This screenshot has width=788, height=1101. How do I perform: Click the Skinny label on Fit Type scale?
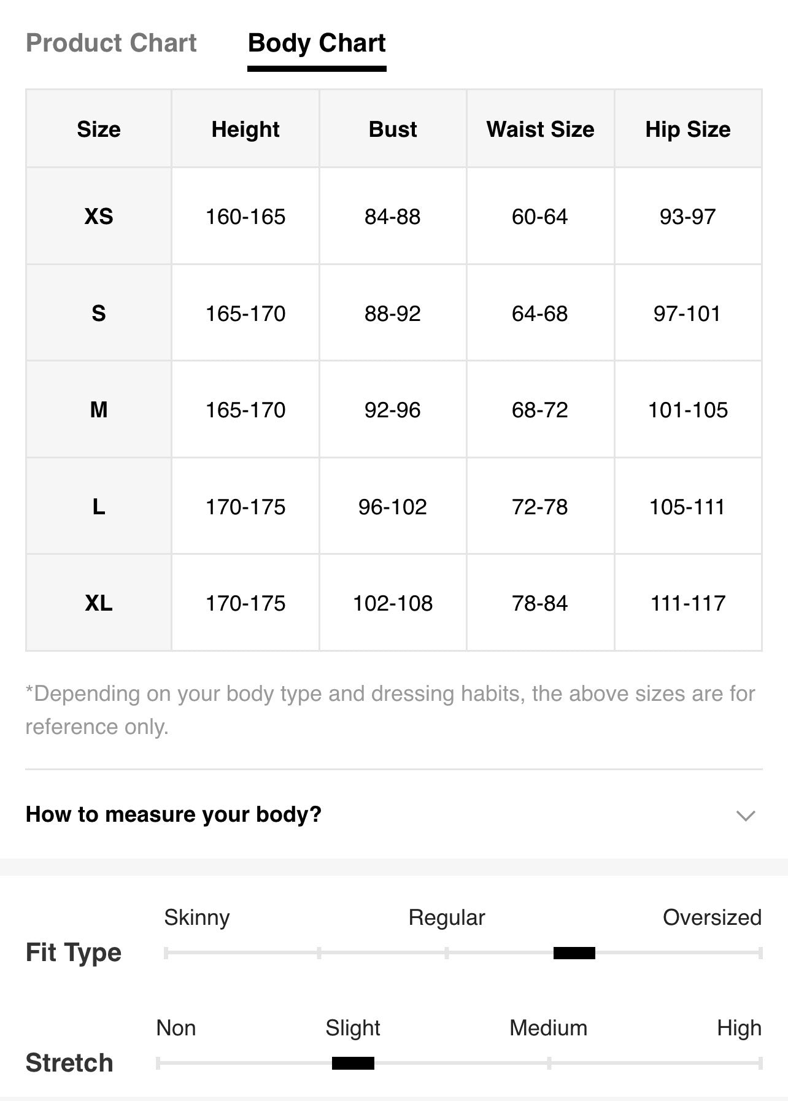pyautogui.click(x=197, y=917)
